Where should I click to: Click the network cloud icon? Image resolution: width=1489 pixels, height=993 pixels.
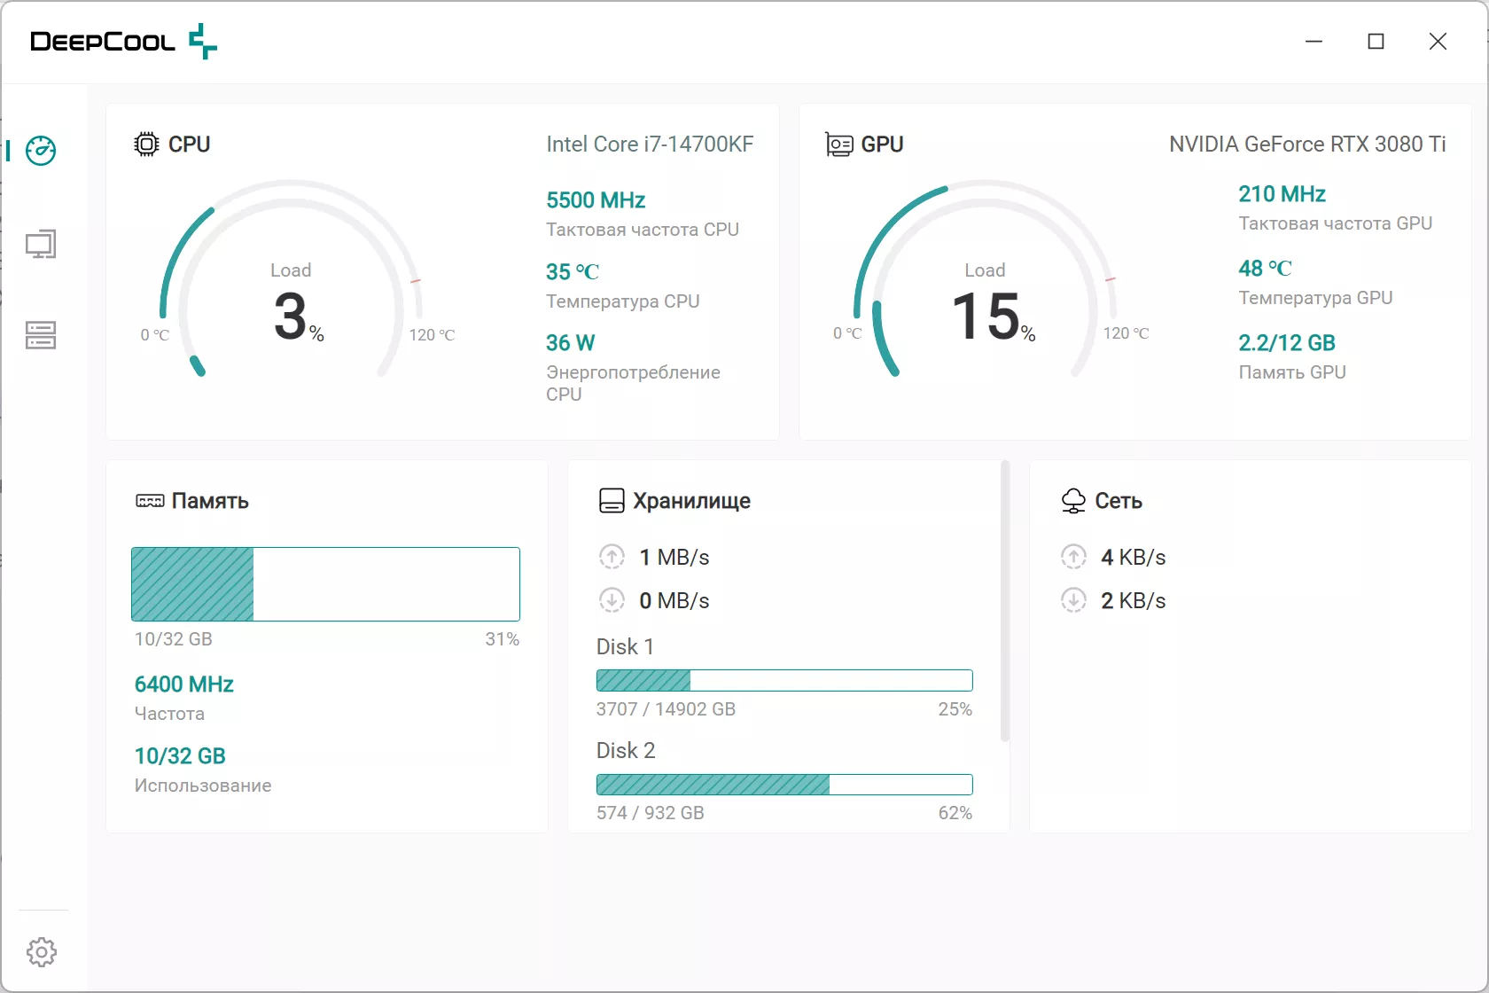coord(1073,501)
